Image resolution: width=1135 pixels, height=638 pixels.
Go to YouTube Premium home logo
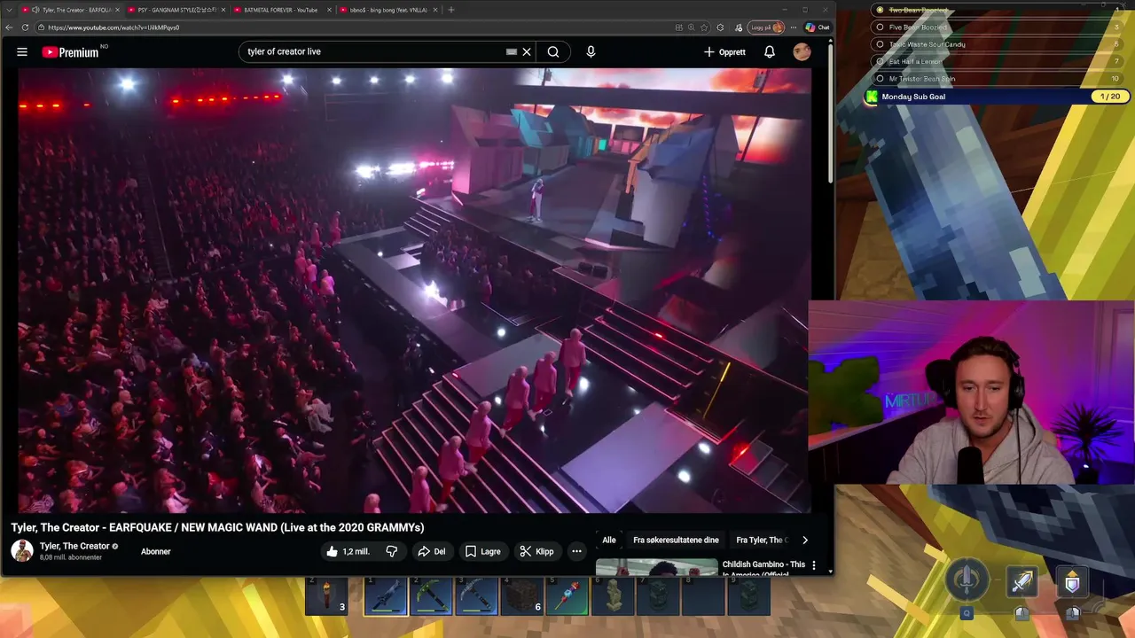click(71, 52)
